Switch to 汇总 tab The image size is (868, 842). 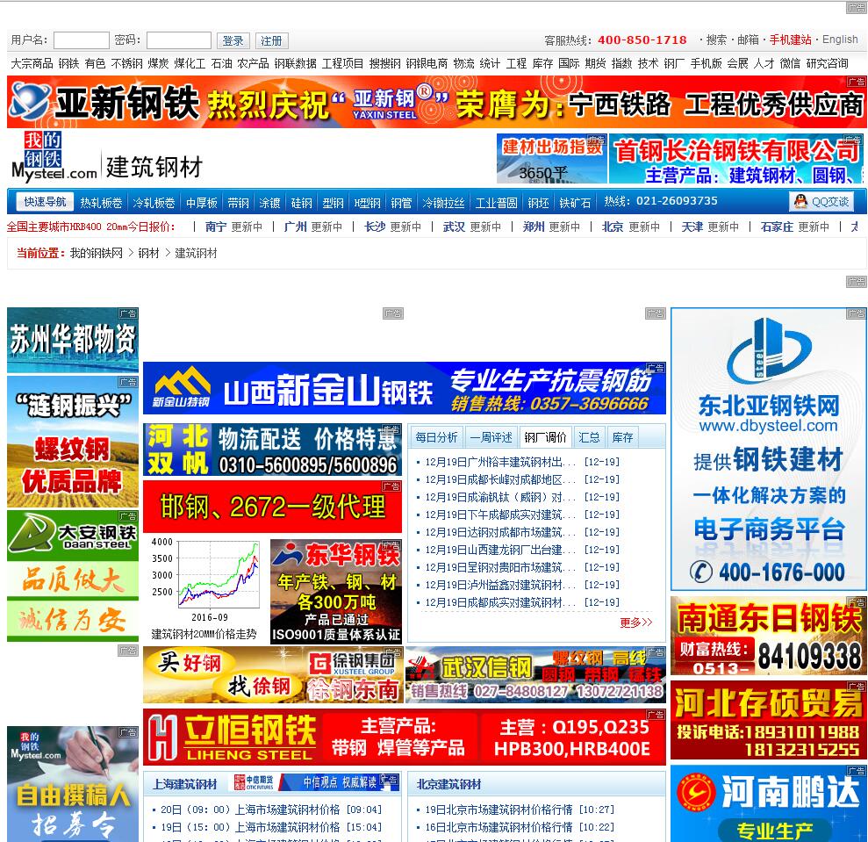(x=589, y=437)
